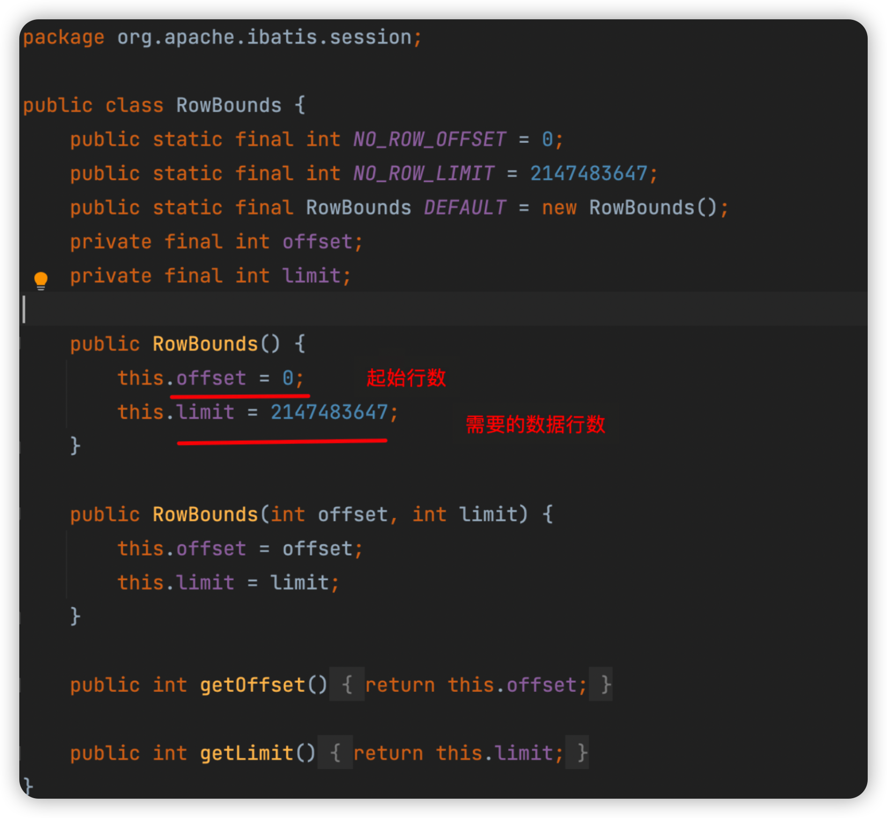Click 2147483647 in this.limit assignment
This screenshot has width=887, height=818.
coord(329,412)
